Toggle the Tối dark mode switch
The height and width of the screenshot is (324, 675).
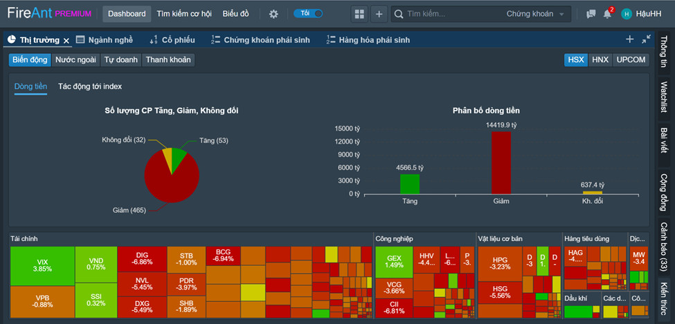tap(308, 13)
